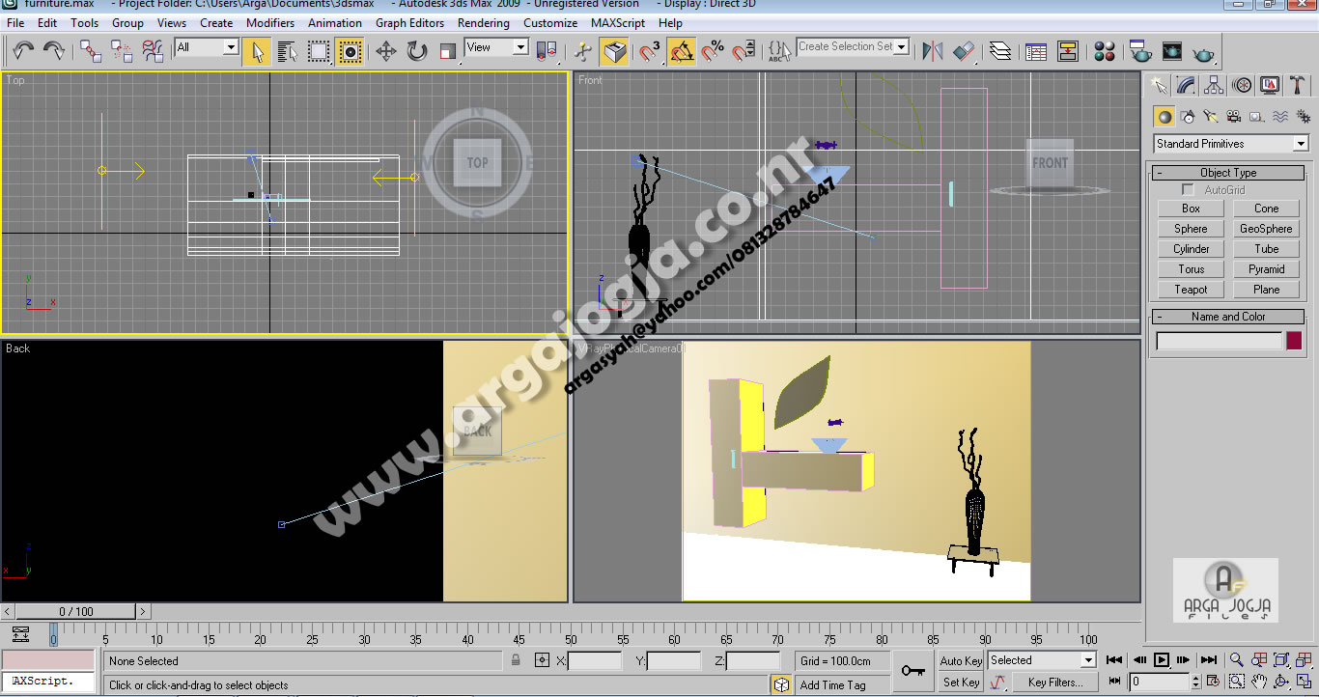Click the GeoSphere primitive button
The width and height of the screenshot is (1319, 697).
coord(1266,229)
